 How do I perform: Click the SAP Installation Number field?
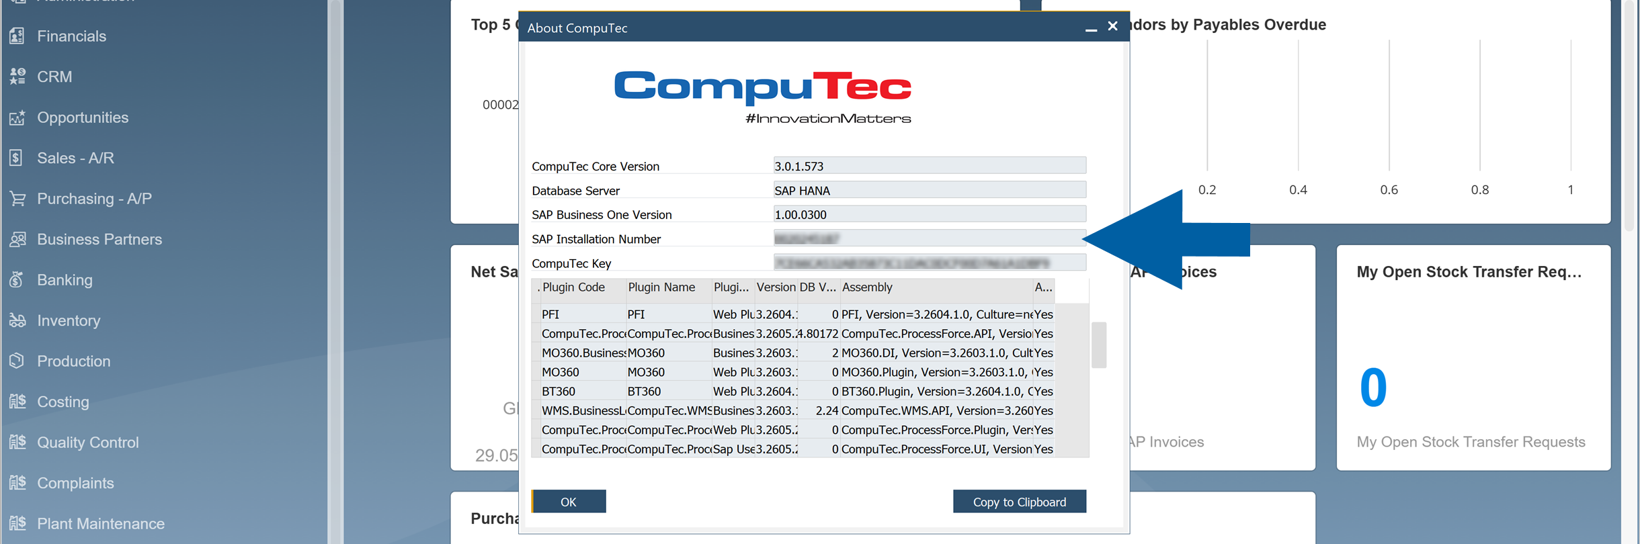930,238
